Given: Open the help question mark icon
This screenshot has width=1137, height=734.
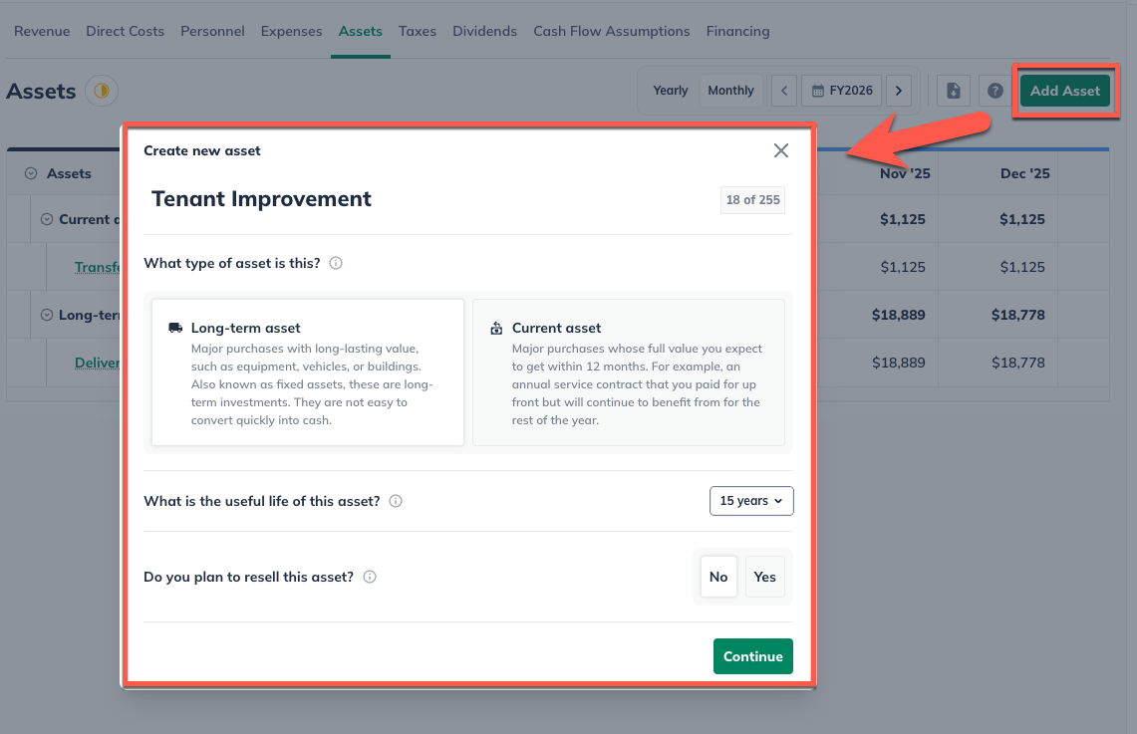Looking at the screenshot, I should (994, 90).
